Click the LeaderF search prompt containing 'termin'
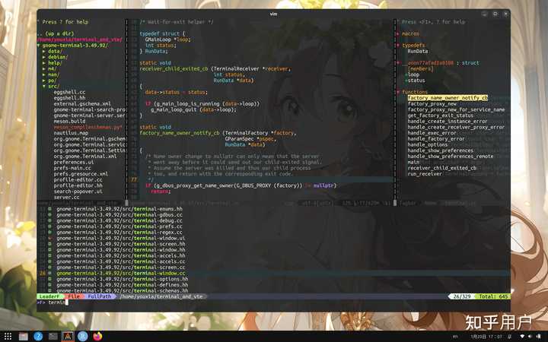Image resolution: width=548 pixels, height=342 pixels. pos(56,302)
